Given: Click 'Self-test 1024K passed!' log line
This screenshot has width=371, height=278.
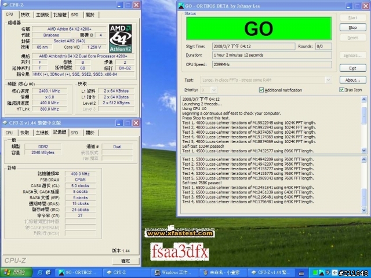Looking at the screenshot, I should (x=203, y=146).
